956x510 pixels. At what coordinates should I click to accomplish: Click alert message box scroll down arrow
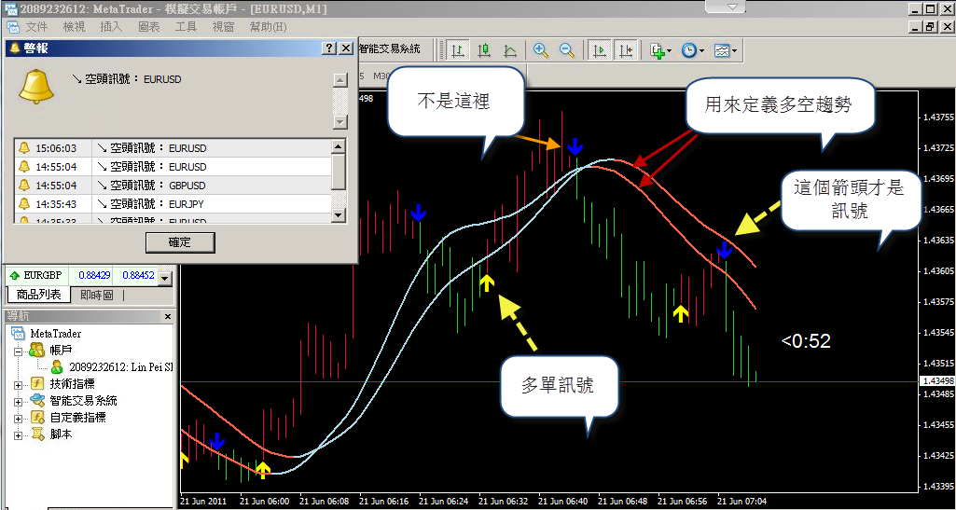tap(340, 122)
